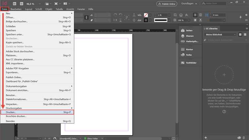249x140 pixels.
Task: Click the control panel settings gear icon
Action: (246, 15)
